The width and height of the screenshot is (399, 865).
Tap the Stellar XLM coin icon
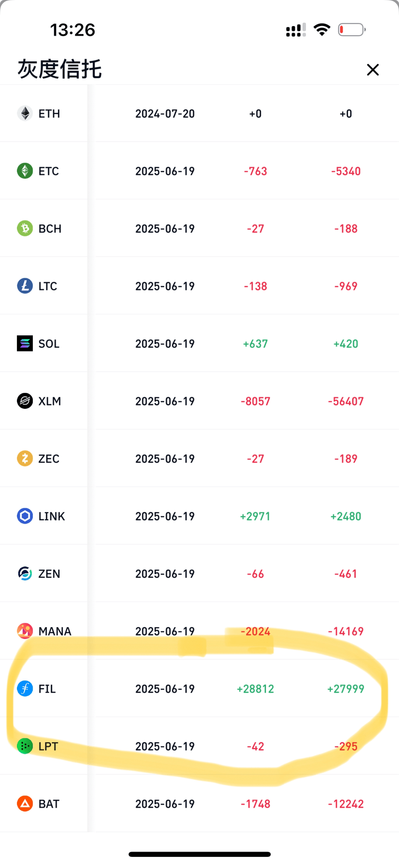(25, 401)
